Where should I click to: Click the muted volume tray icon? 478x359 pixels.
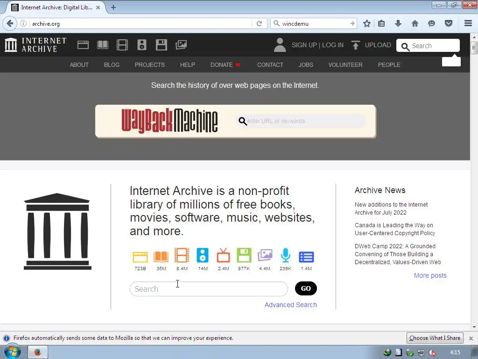[432, 352]
